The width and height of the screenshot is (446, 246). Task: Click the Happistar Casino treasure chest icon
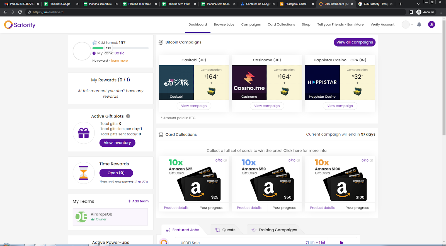(357, 91)
